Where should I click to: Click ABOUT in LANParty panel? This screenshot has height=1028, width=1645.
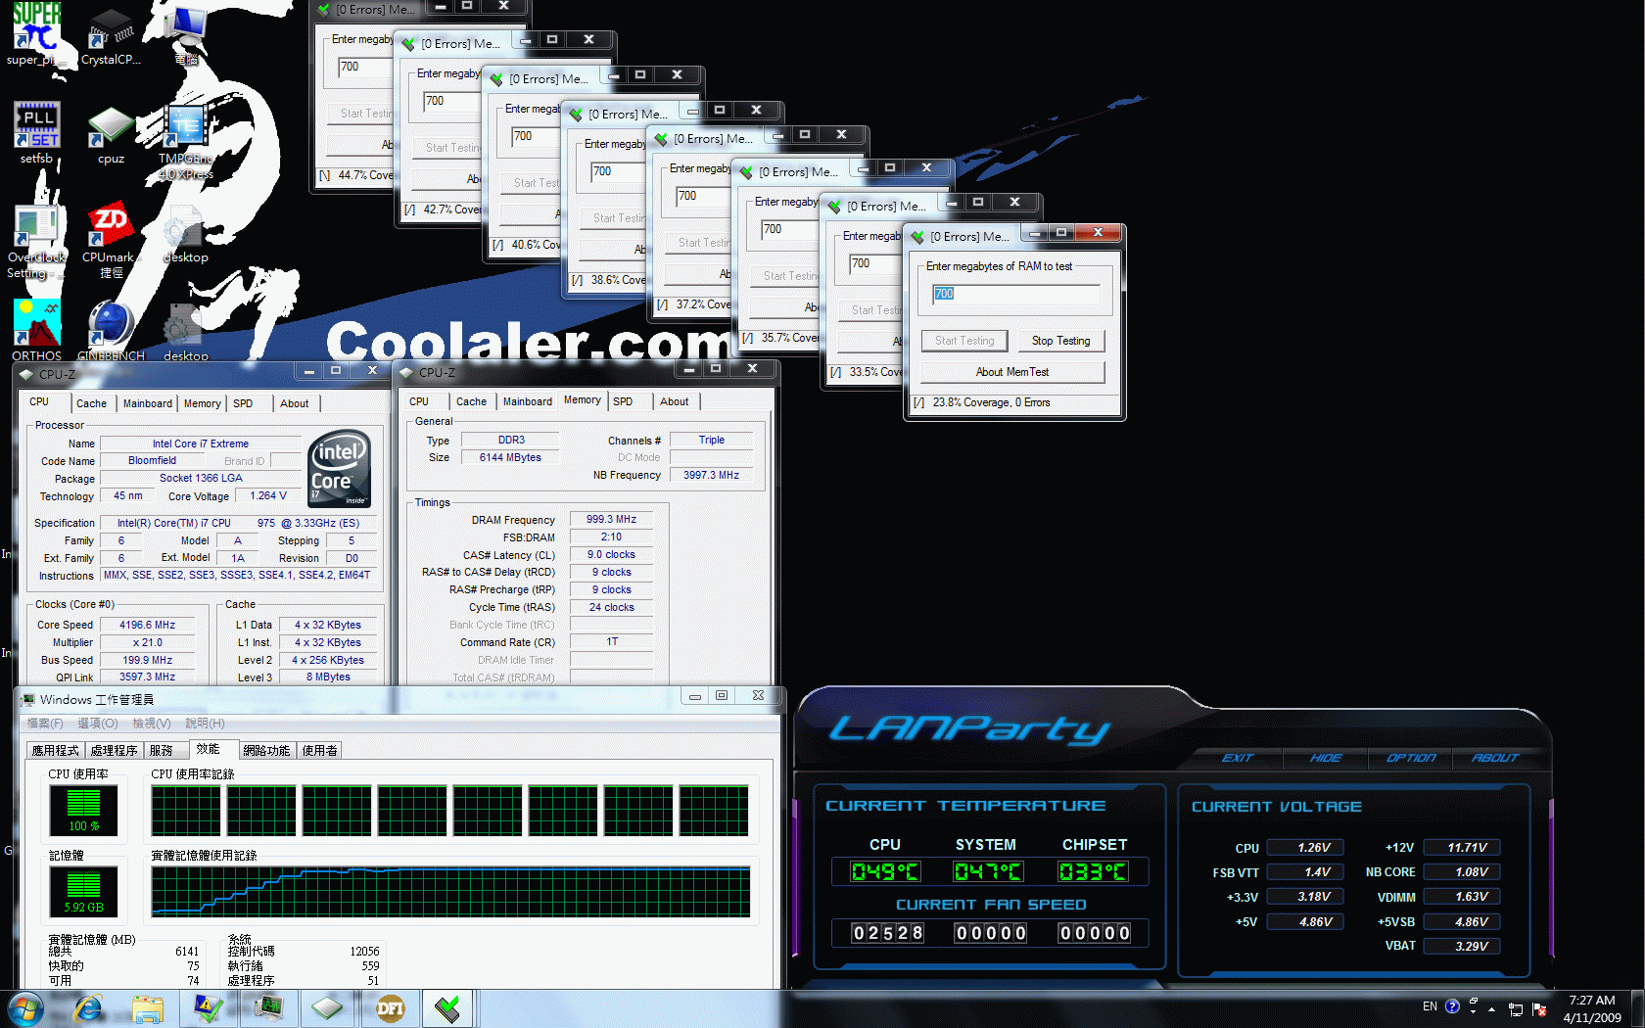1495,758
